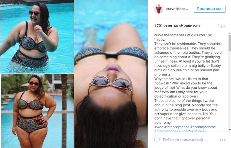Click the Добавьте комментарий comment field
The image size is (231, 148).
[x=184, y=140]
